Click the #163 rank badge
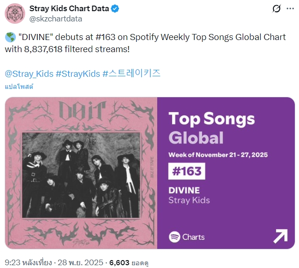This screenshot has height=268, width=299. click(x=187, y=171)
